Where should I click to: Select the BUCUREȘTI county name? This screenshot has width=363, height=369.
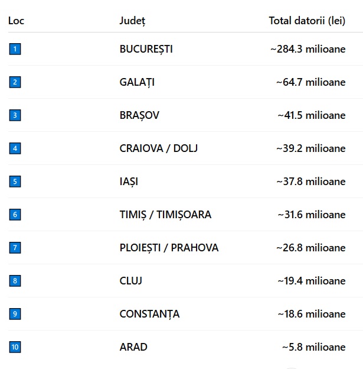[x=146, y=49]
